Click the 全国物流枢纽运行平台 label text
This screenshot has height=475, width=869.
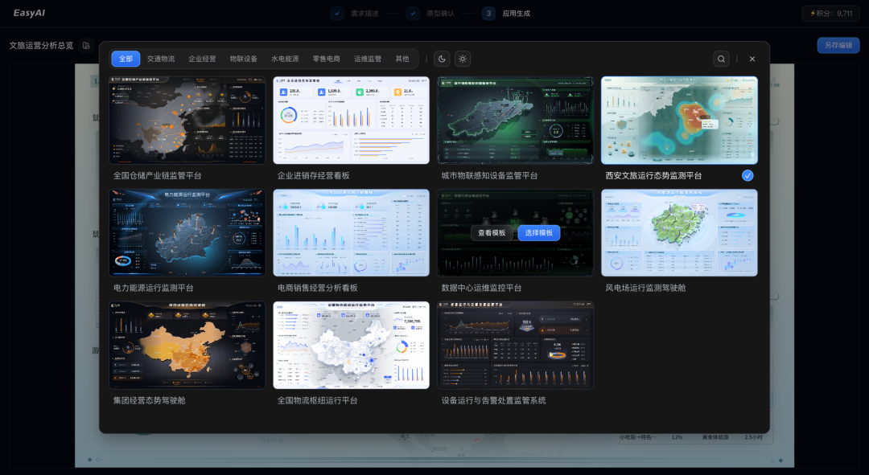point(318,400)
